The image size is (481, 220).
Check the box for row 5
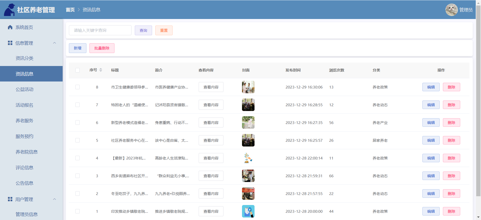click(x=78, y=140)
